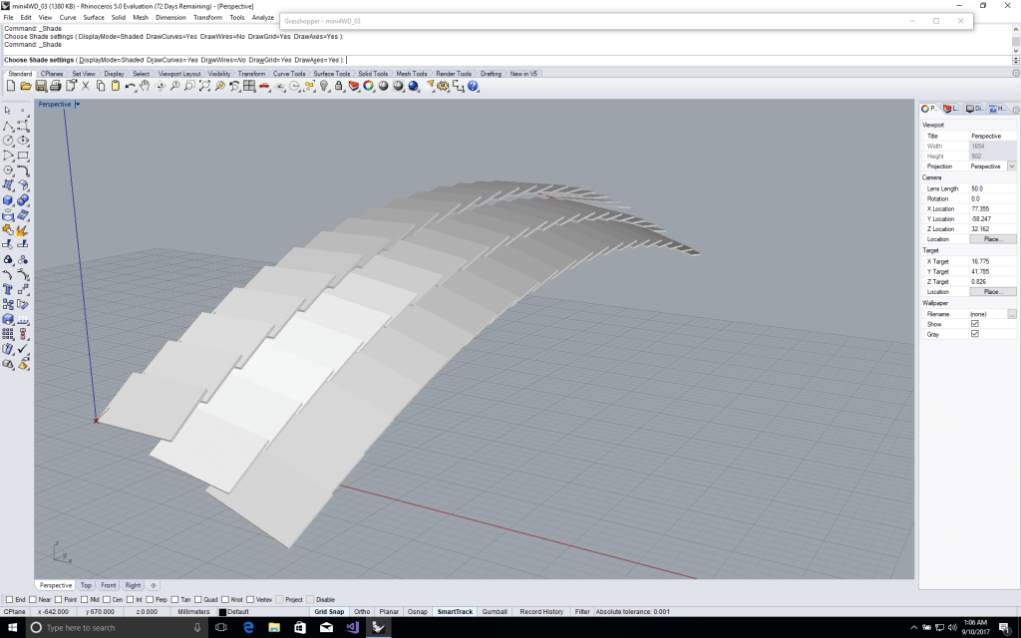Viewport: 1021px width, 638px height.
Task: Browse wallpaper filename ellipsis button
Action: click(x=1012, y=314)
